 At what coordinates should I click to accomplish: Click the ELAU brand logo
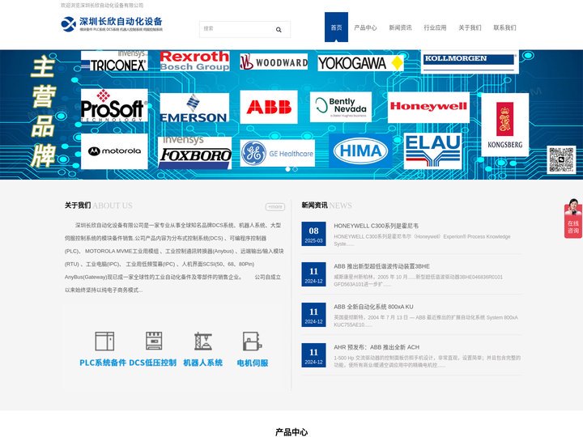[432, 151]
